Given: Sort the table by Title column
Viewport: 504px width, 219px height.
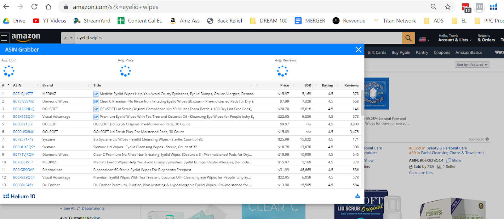Looking at the screenshot, I should (173, 85).
